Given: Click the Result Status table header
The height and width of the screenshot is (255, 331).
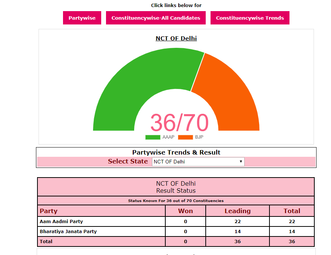Looking at the screenshot, I should click(176, 187).
